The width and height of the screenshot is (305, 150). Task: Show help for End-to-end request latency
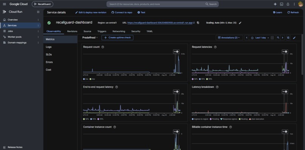pyautogui.click(x=117, y=87)
